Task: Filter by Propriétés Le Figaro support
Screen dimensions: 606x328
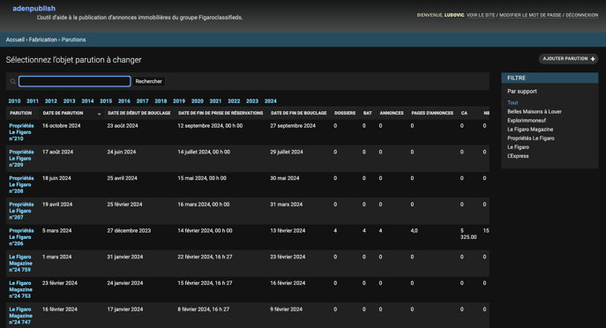Action: 531,138
